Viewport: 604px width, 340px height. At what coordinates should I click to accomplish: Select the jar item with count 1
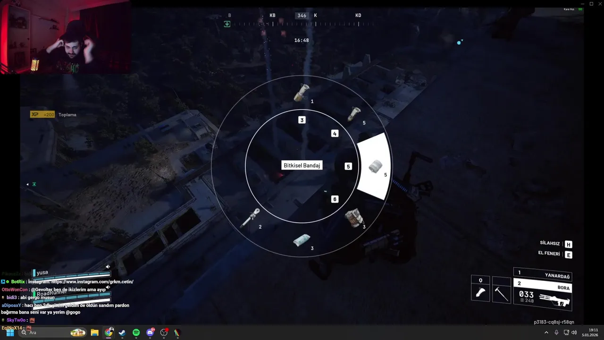point(301,93)
